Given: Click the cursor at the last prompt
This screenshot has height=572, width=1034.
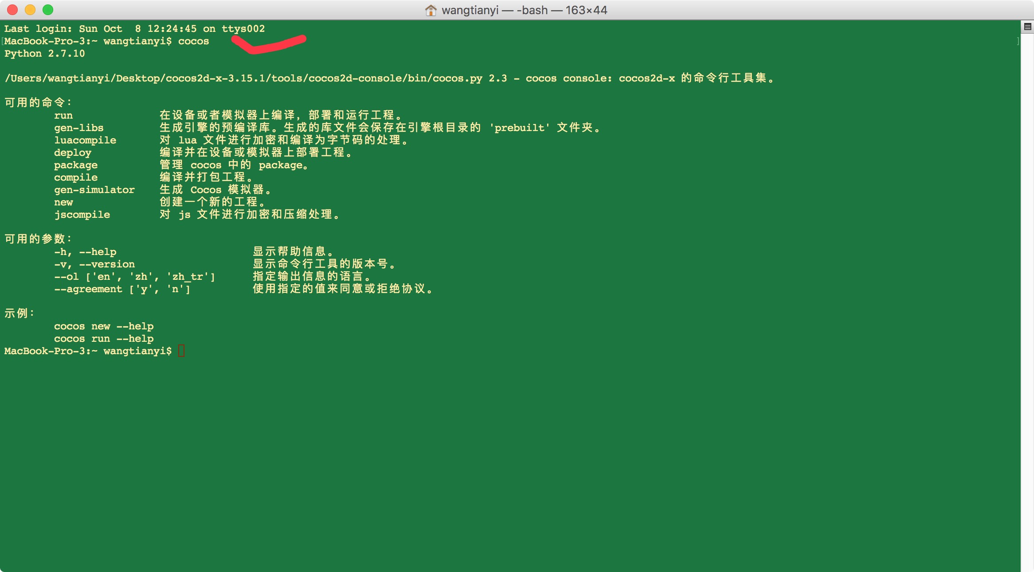Looking at the screenshot, I should click(181, 351).
